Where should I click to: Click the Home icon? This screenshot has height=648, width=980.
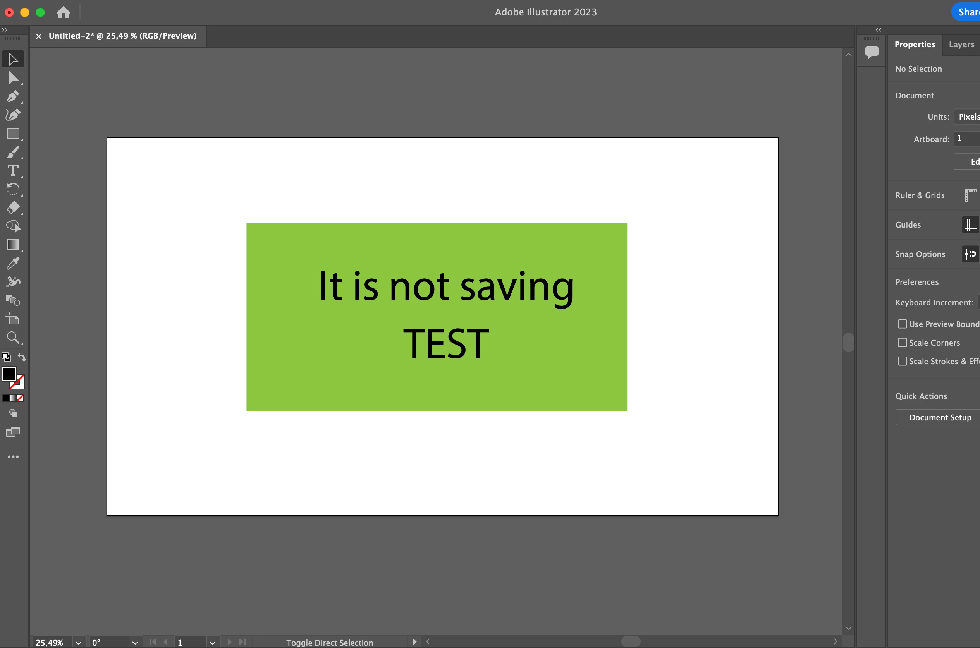(63, 12)
